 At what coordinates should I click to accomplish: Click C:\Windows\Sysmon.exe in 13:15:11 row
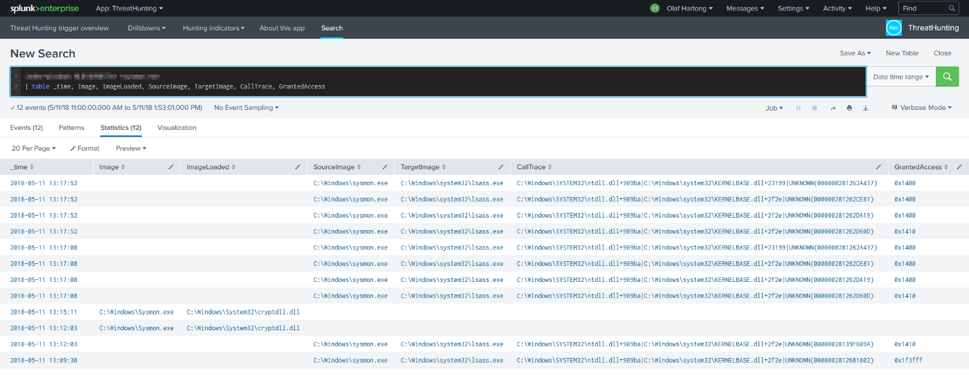pyautogui.click(x=136, y=312)
